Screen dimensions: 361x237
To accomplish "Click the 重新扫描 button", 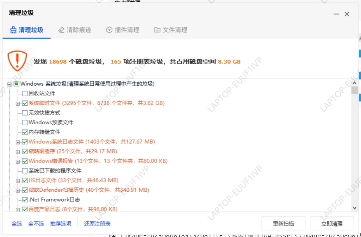I will [x=284, y=224].
